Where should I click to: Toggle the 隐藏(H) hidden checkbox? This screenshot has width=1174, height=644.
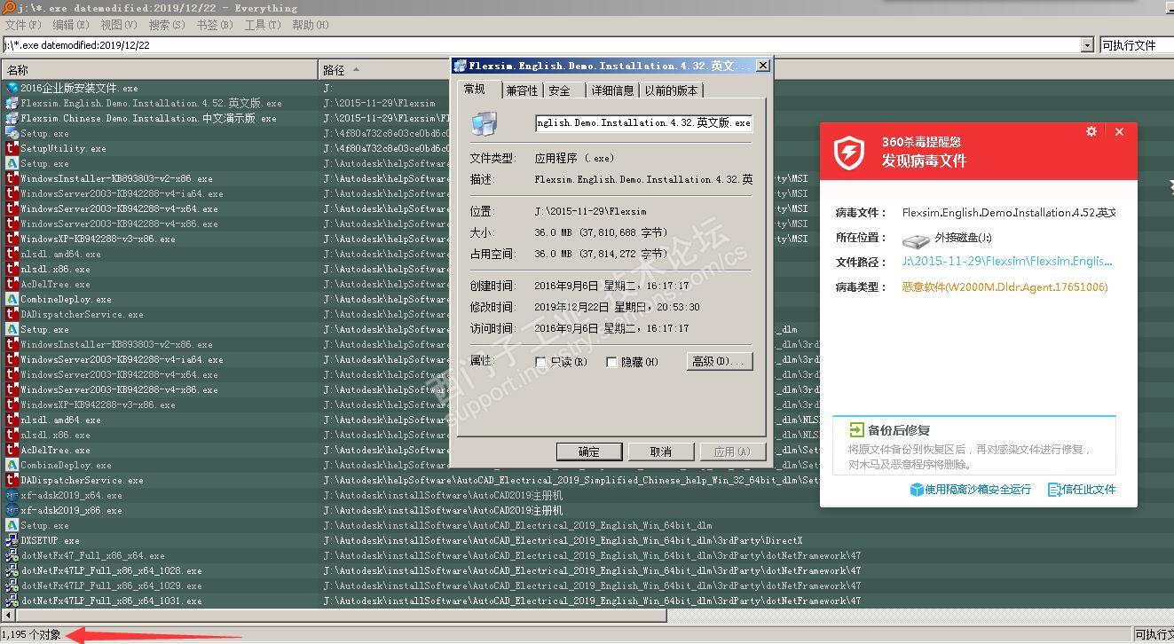pyautogui.click(x=611, y=362)
